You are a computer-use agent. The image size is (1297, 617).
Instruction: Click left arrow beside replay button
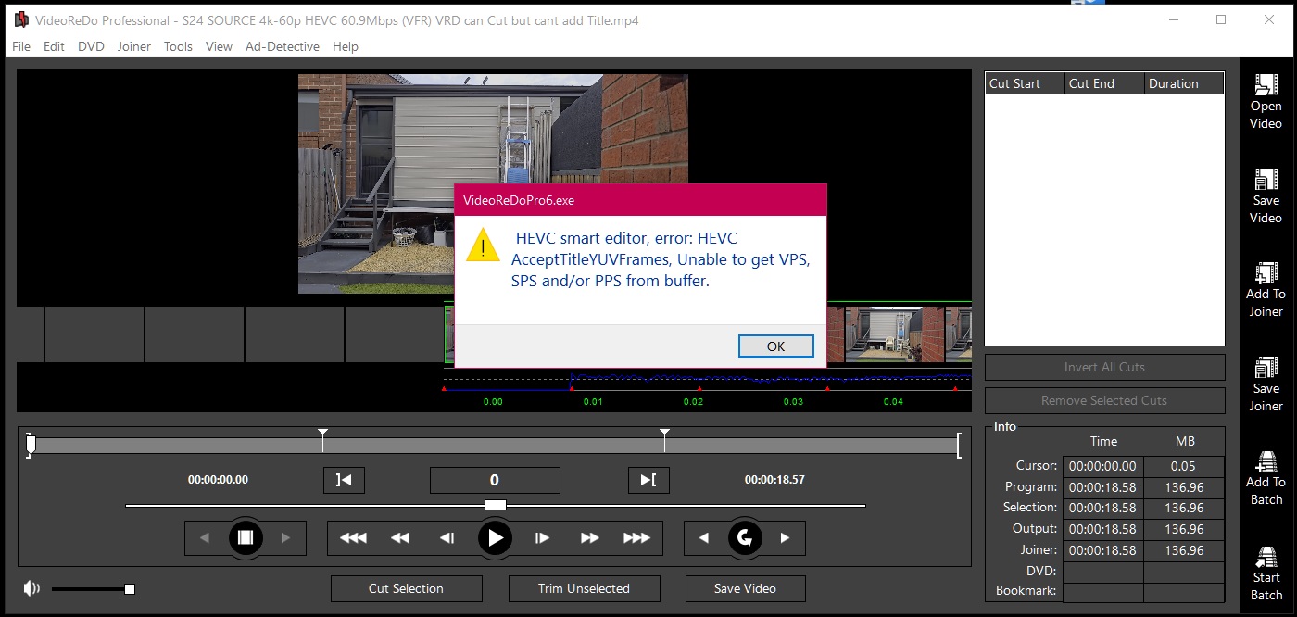tap(704, 537)
